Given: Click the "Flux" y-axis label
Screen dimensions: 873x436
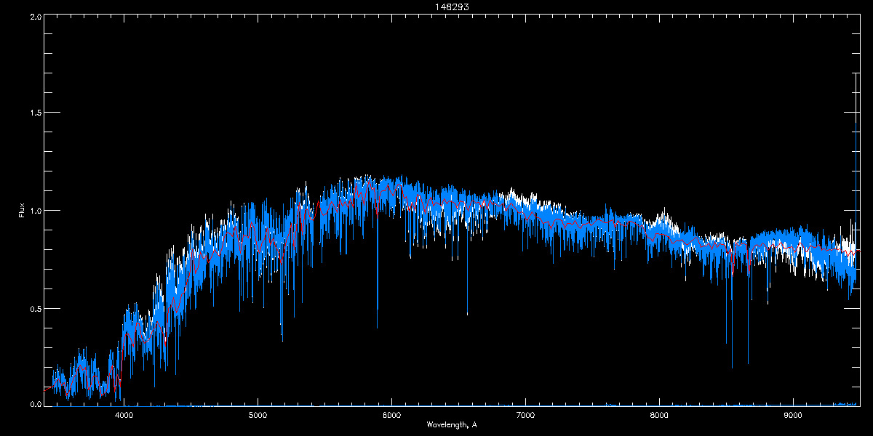Looking at the screenshot, I should click(x=22, y=211).
